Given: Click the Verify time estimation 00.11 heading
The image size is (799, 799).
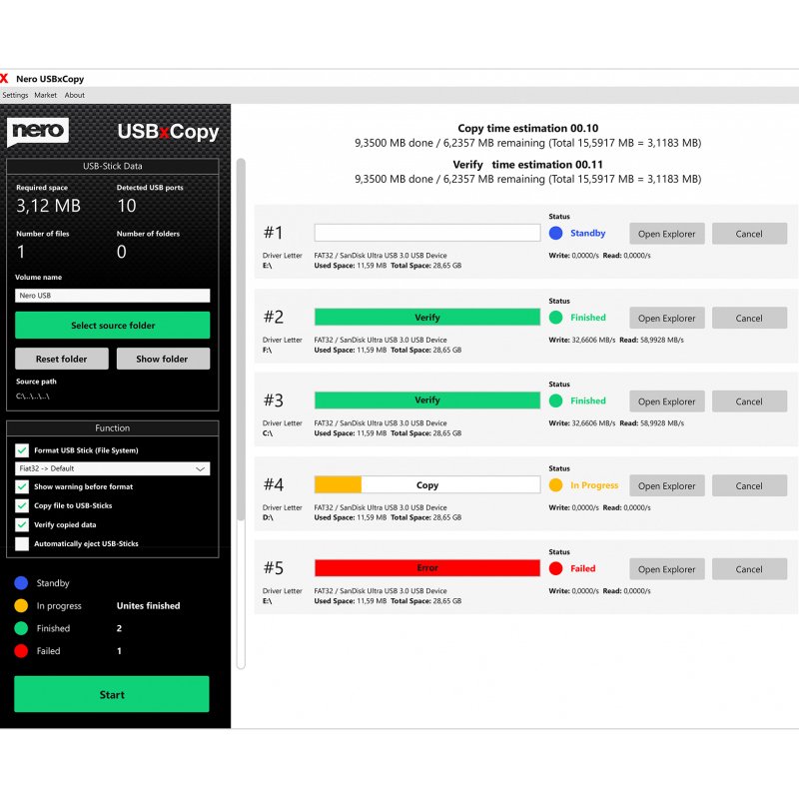Looking at the screenshot, I should (528, 165).
